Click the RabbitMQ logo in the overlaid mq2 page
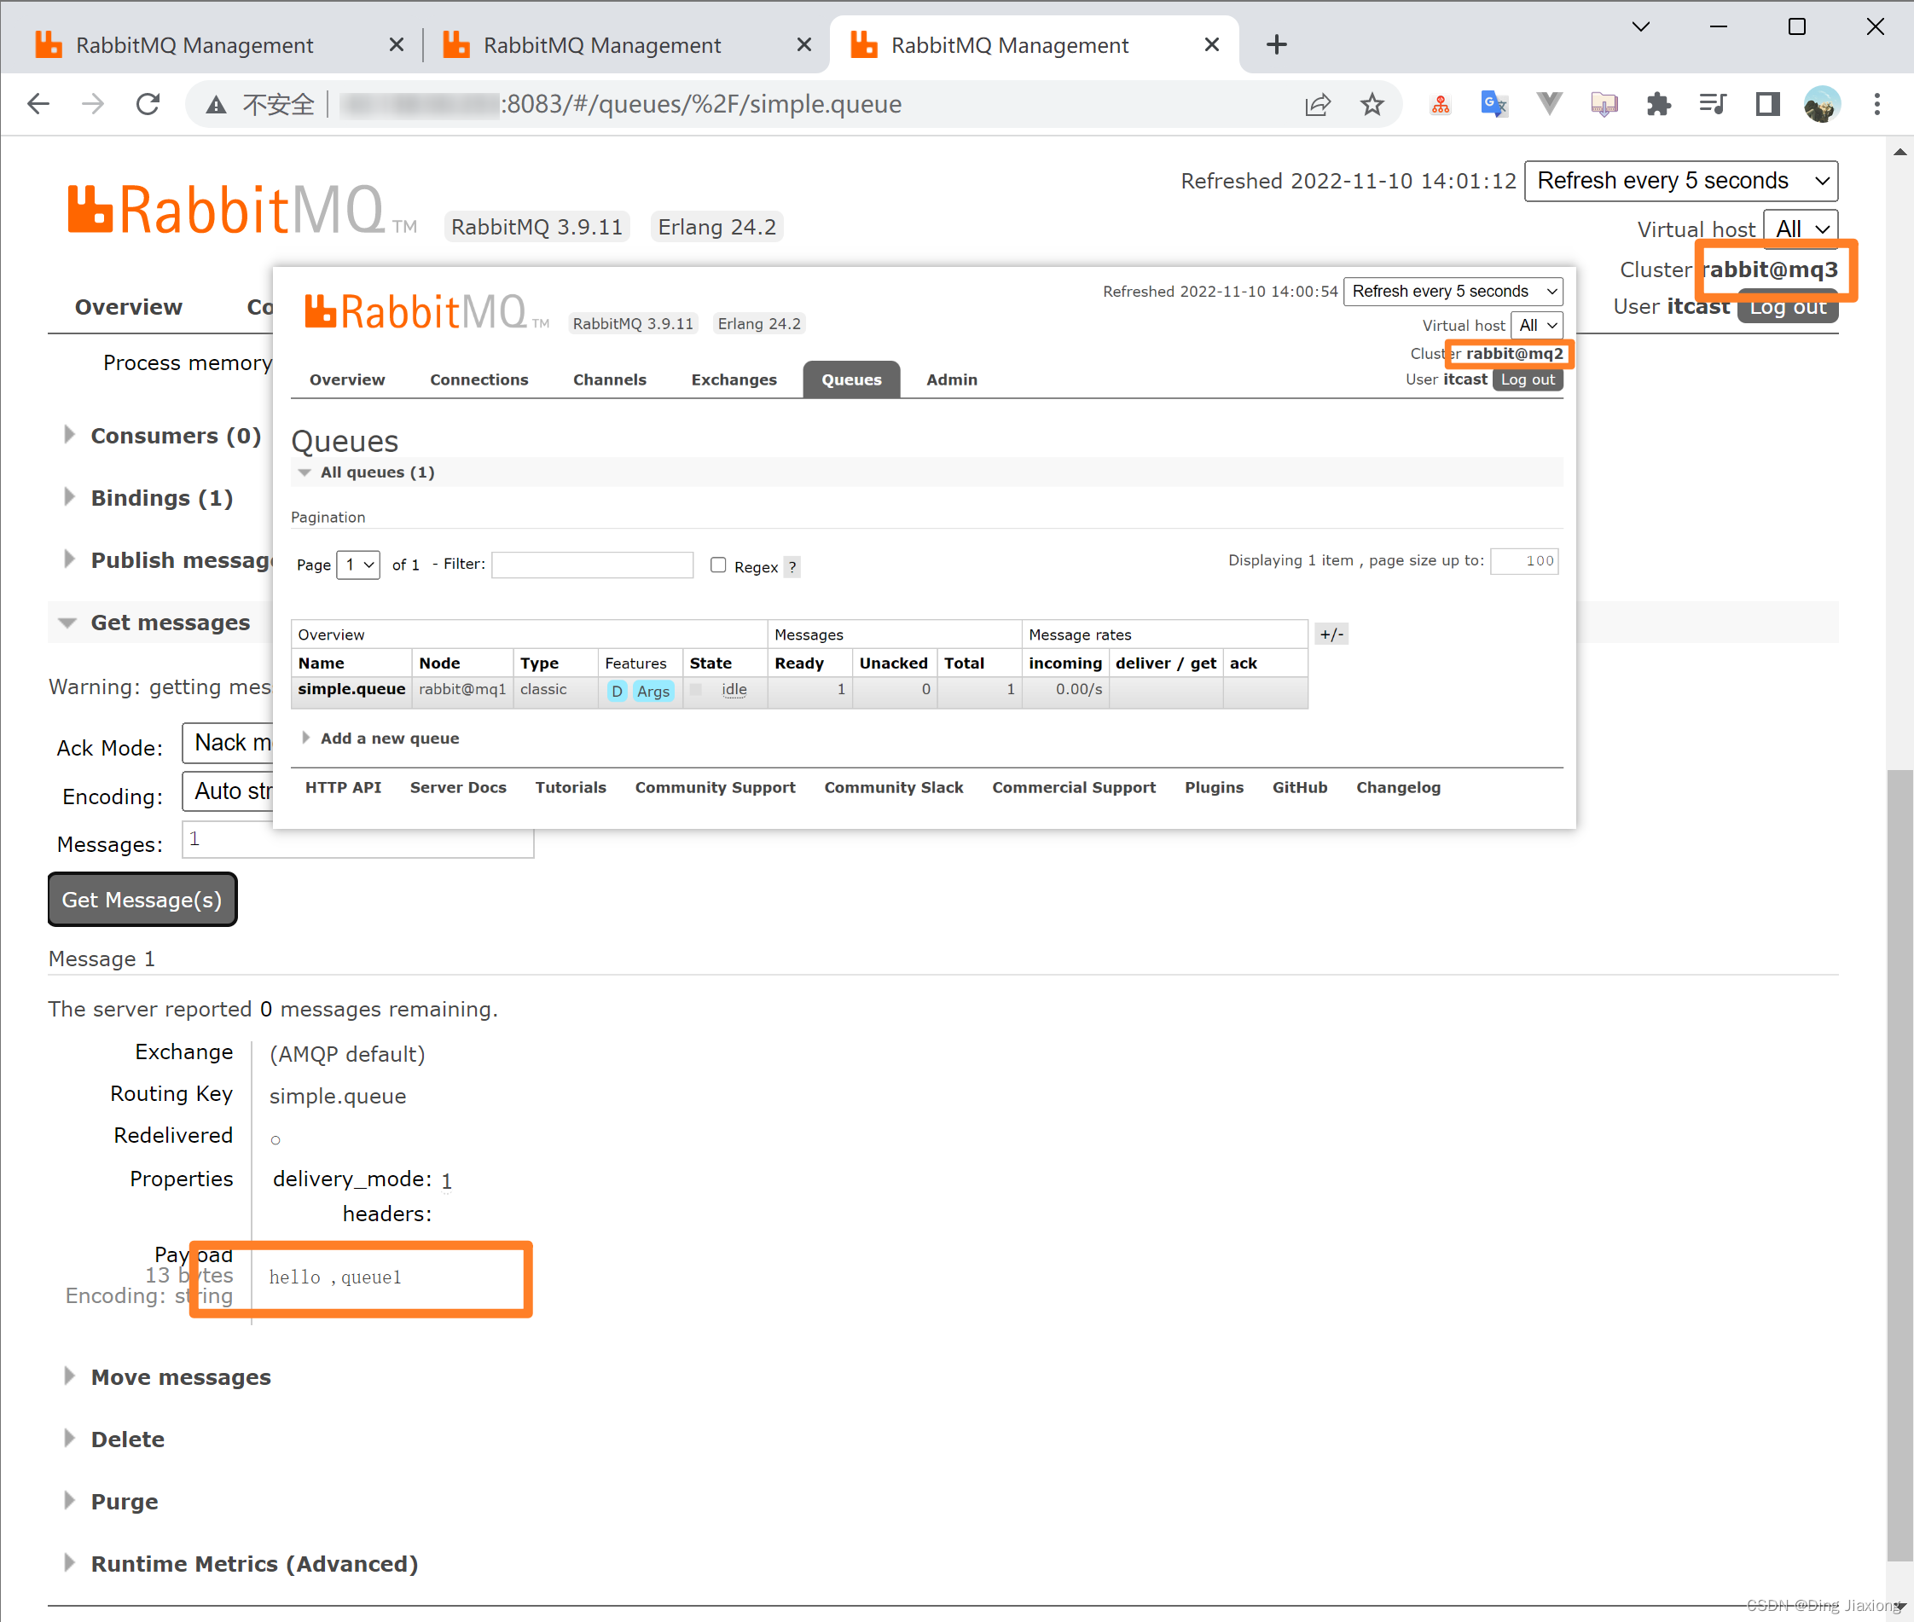1914x1622 pixels. tap(426, 312)
